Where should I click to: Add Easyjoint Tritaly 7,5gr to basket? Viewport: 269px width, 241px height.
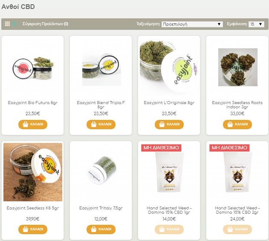(x=101, y=229)
